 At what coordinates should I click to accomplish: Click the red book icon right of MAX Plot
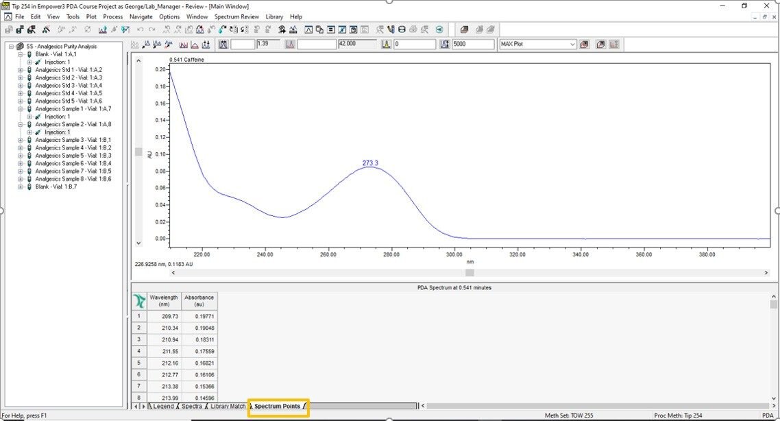click(x=584, y=45)
